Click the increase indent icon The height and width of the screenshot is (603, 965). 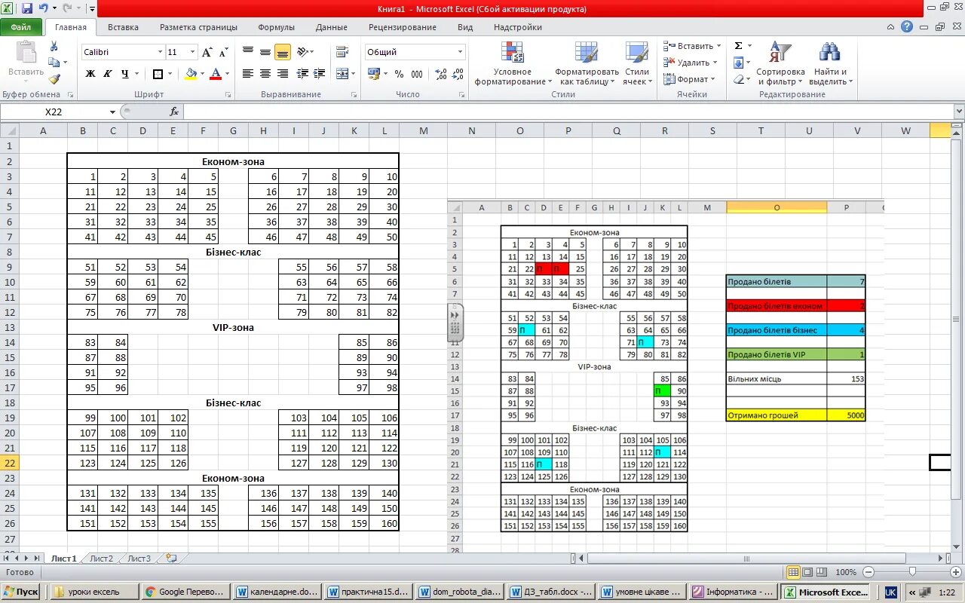[318, 73]
